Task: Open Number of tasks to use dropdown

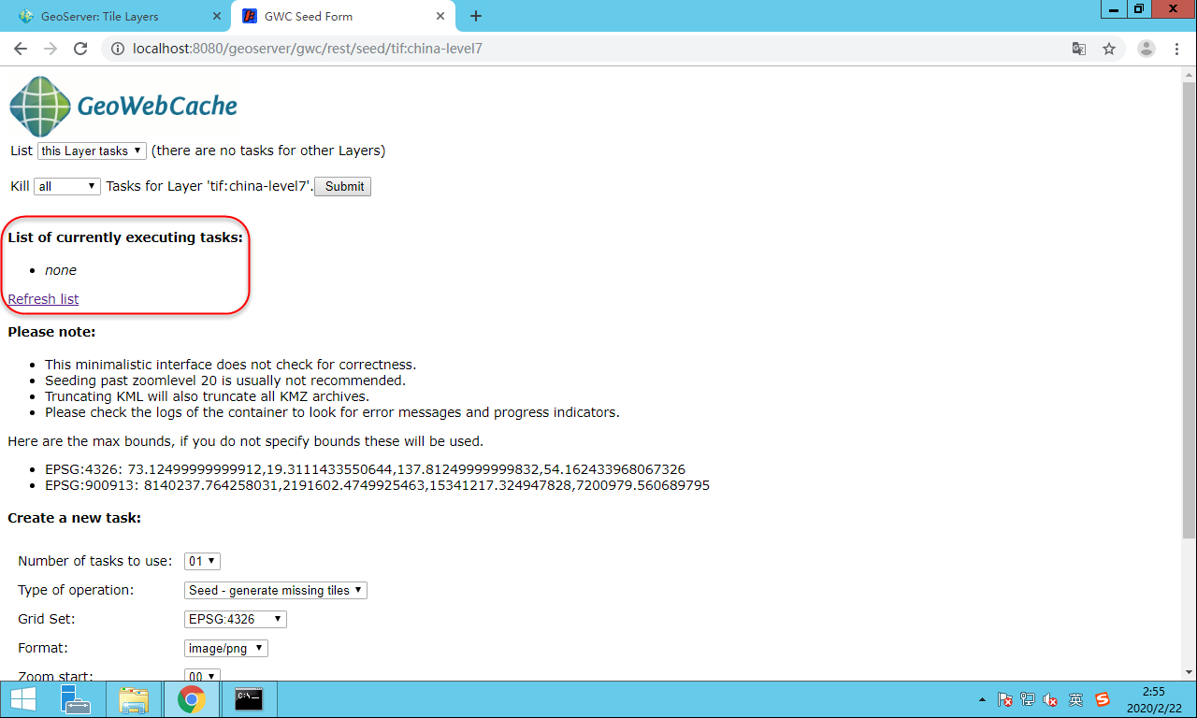Action: click(202, 561)
